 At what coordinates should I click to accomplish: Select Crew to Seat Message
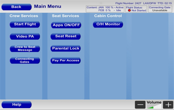tap(25, 49)
